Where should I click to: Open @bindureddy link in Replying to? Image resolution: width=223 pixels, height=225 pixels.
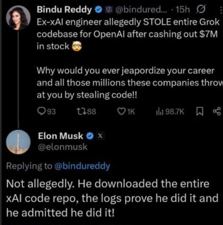(x=82, y=166)
